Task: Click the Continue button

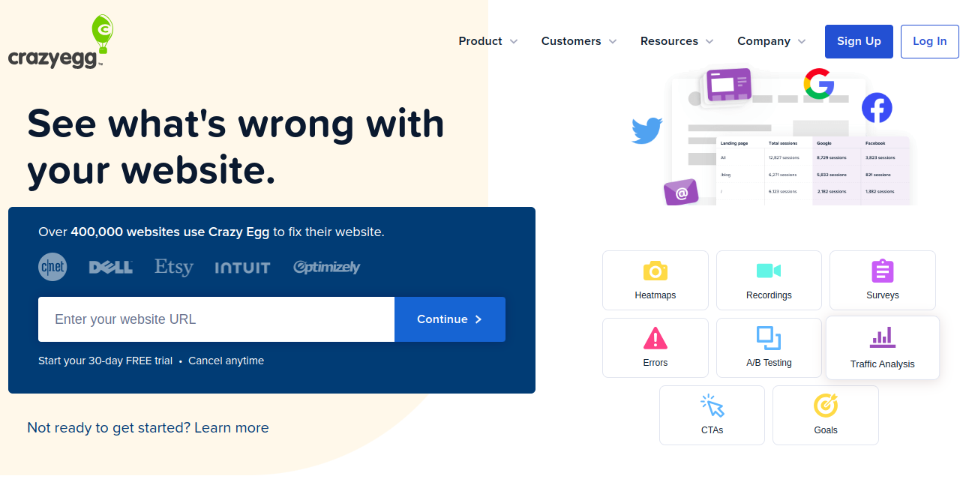Action: [449, 319]
